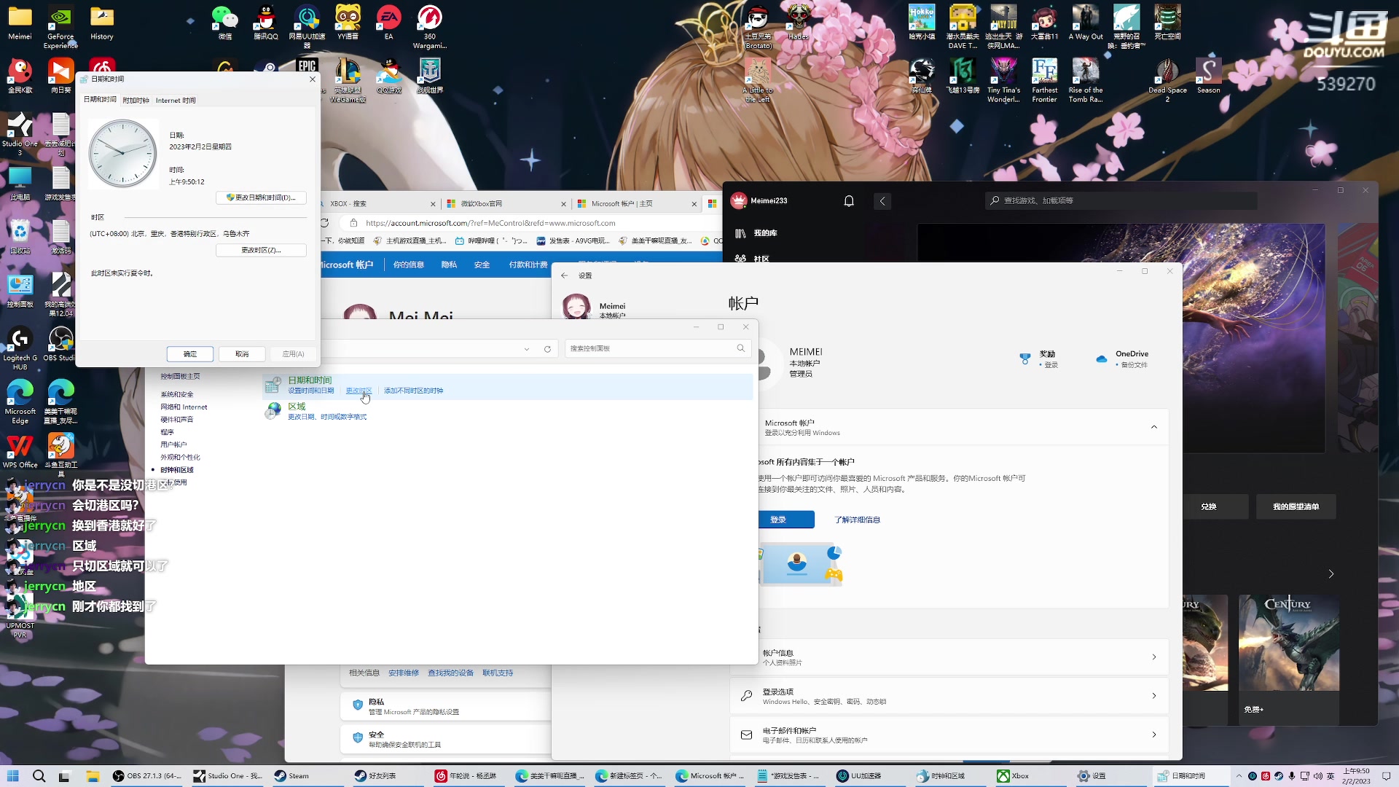Switch to the 微软Xbox官网 browser tab
Viewport: 1399px width, 787px height.
coord(506,204)
